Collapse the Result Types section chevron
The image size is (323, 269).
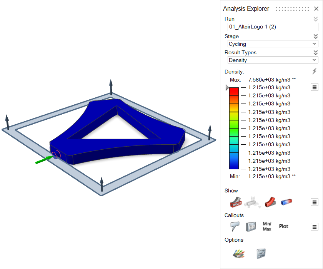click(316, 52)
